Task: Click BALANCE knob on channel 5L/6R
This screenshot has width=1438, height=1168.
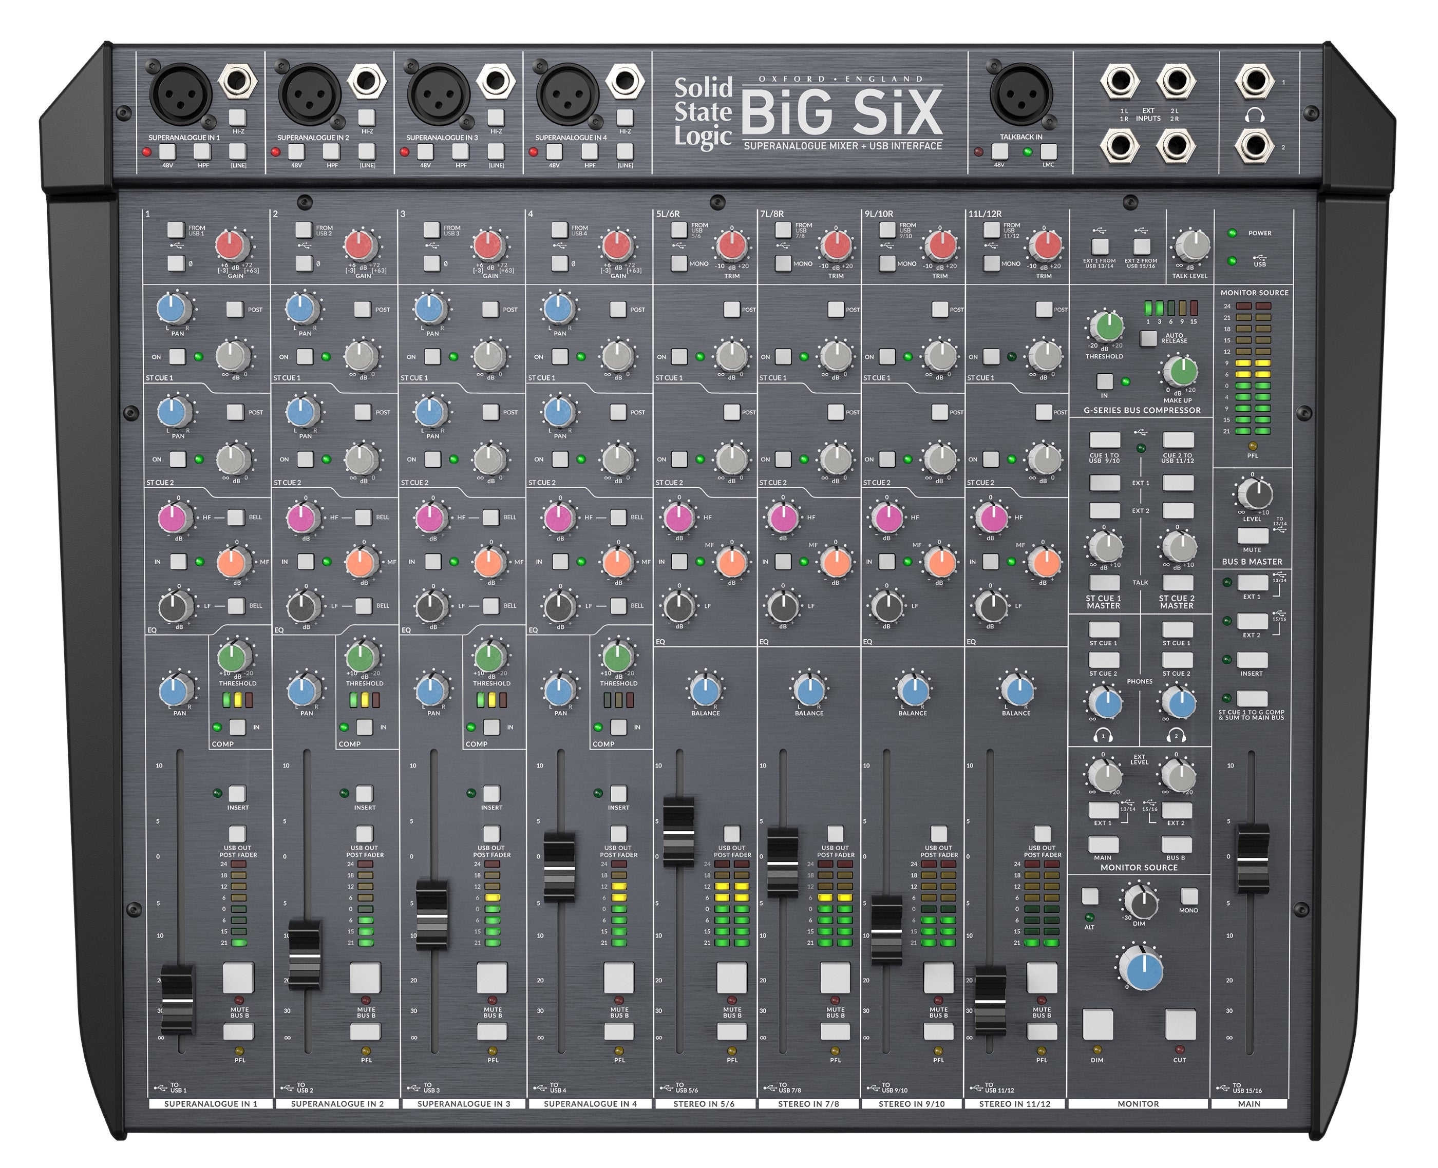Action: tap(705, 691)
